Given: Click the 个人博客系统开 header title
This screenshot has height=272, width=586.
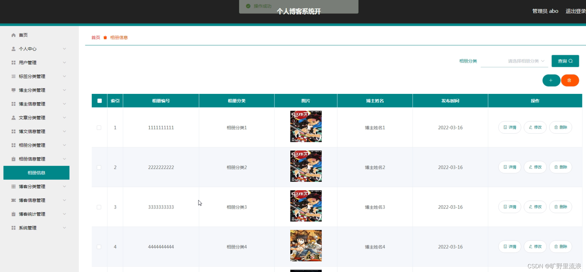Looking at the screenshot, I should tap(299, 12).
